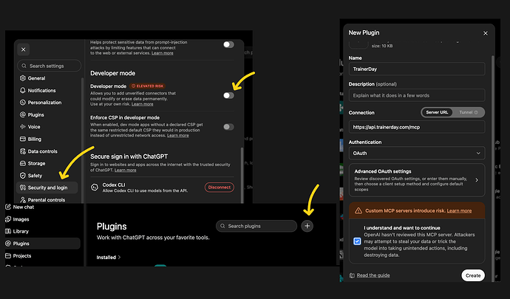Click the Read the guide book icon
This screenshot has width=510, height=299.
[352, 275]
